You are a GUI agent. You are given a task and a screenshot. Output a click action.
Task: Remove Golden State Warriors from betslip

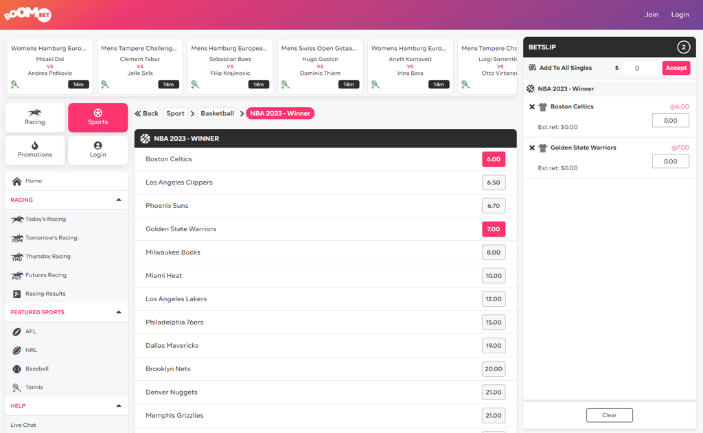point(532,148)
